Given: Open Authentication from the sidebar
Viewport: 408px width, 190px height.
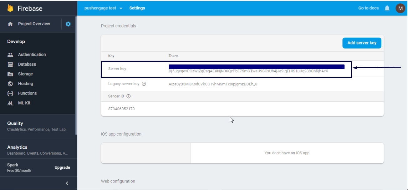Looking at the screenshot, I should tap(32, 54).
